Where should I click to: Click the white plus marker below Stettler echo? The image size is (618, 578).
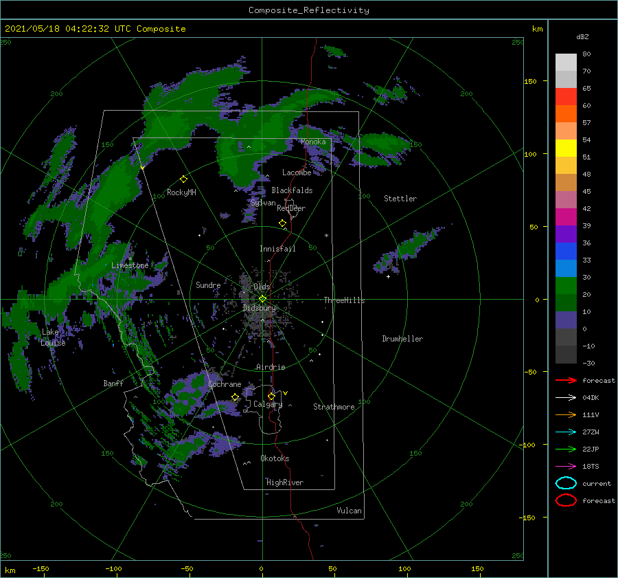388,276
